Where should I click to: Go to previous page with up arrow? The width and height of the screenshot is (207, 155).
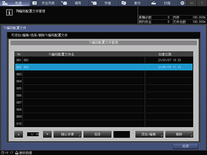click(x=18, y=134)
